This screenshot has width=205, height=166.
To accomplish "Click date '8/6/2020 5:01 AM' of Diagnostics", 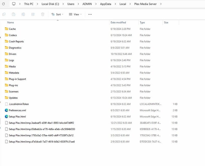I will [120, 48].
